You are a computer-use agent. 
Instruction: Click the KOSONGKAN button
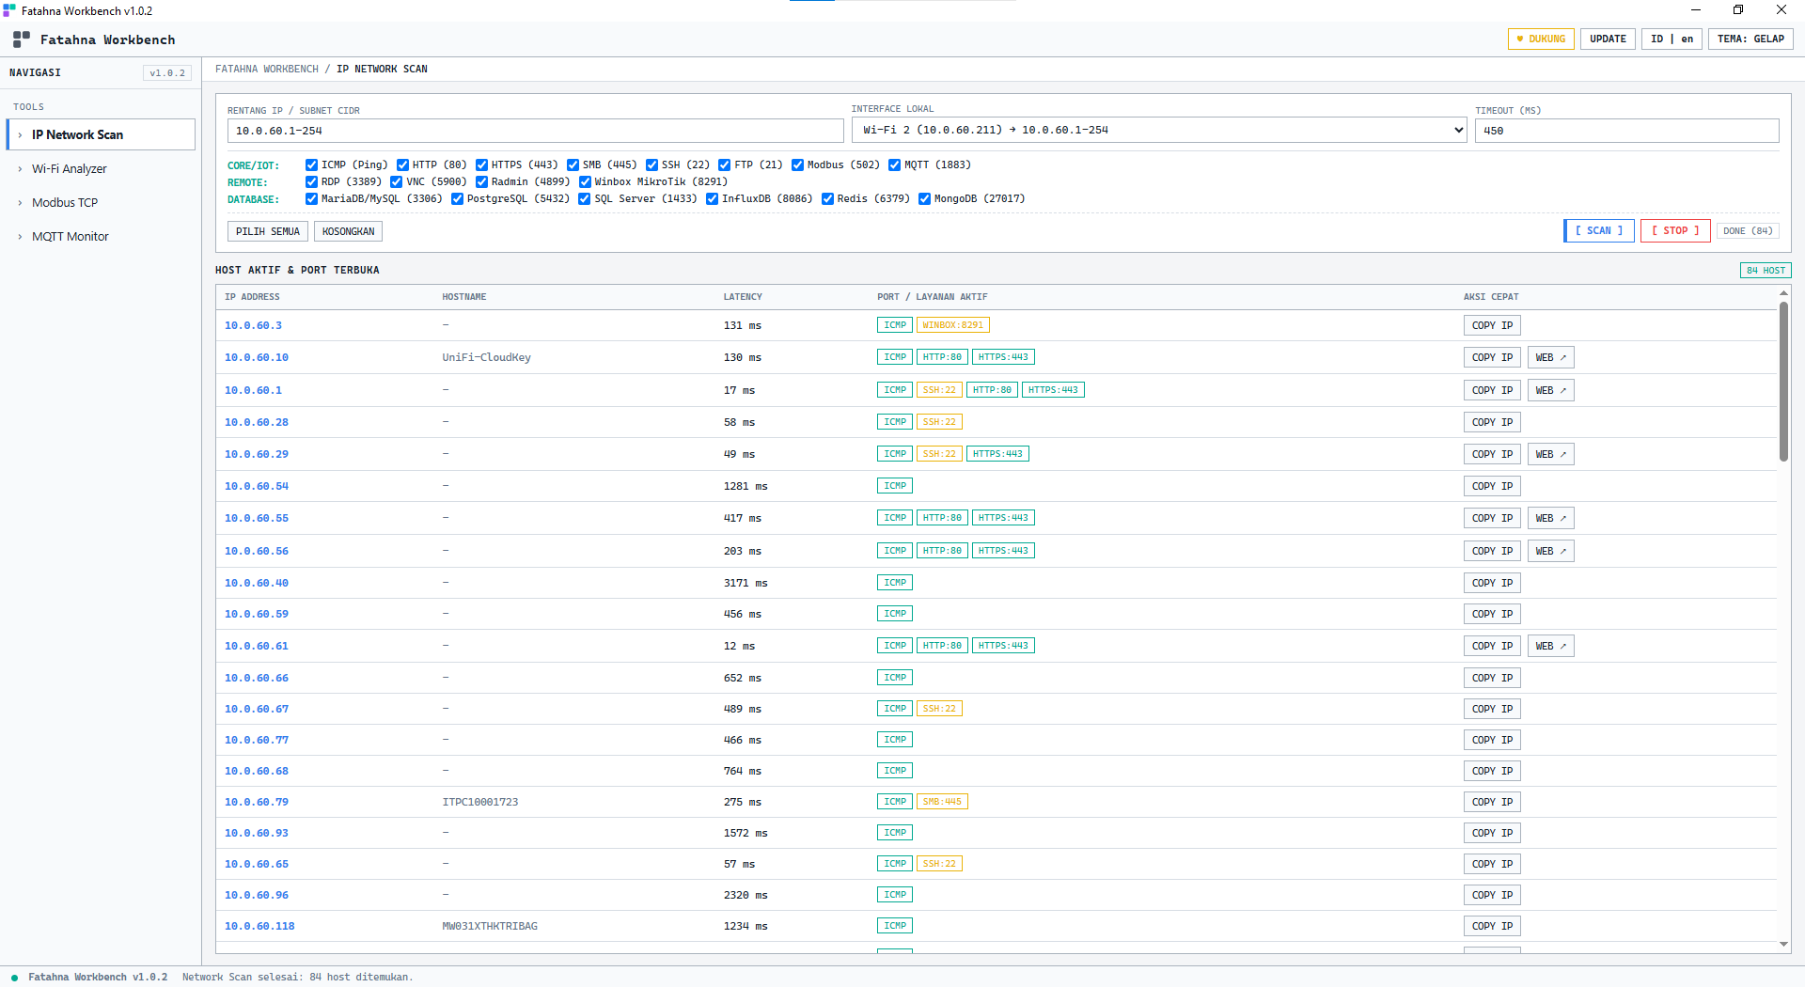click(x=348, y=231)
